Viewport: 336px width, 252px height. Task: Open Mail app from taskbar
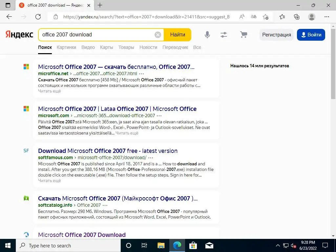click(209, 245)
